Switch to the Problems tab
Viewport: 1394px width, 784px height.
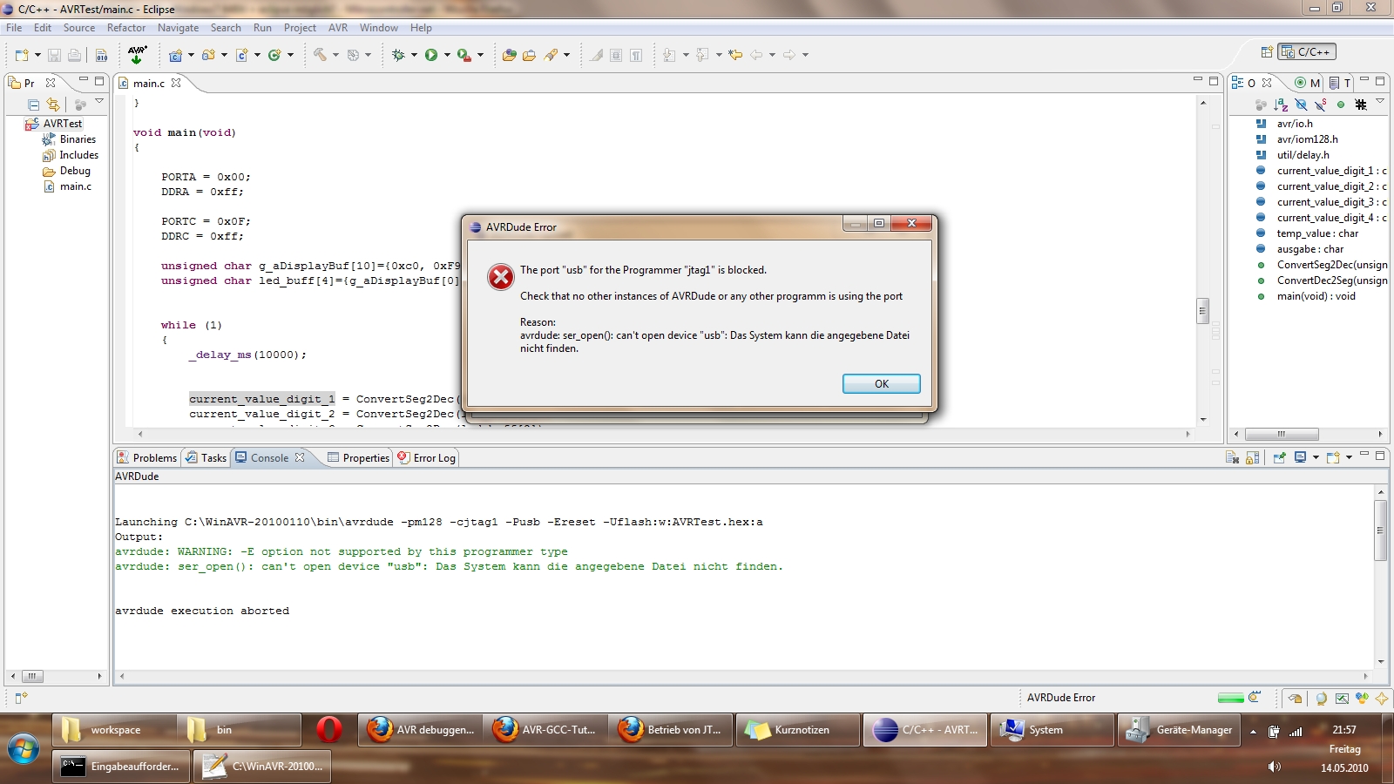(147, 457)
